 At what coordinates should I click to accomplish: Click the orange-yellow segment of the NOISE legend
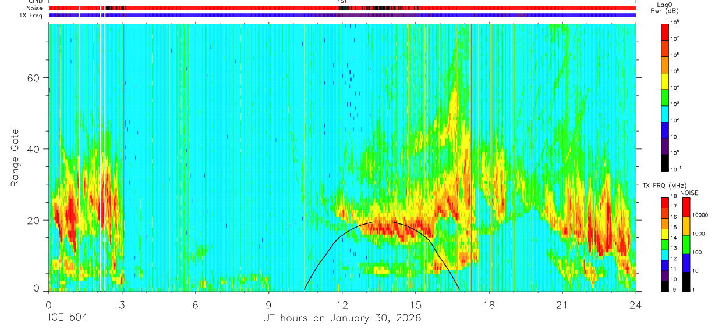pos(685,226)
